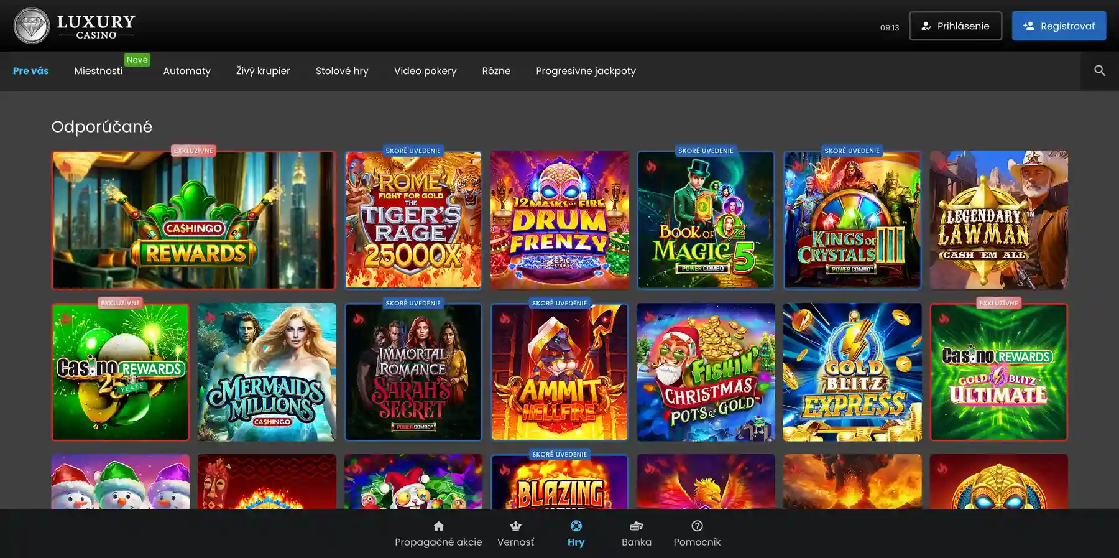Click the crown icon above Vernosť
This screenshot has height=558, width=1119.
click(x=515, y=526)
